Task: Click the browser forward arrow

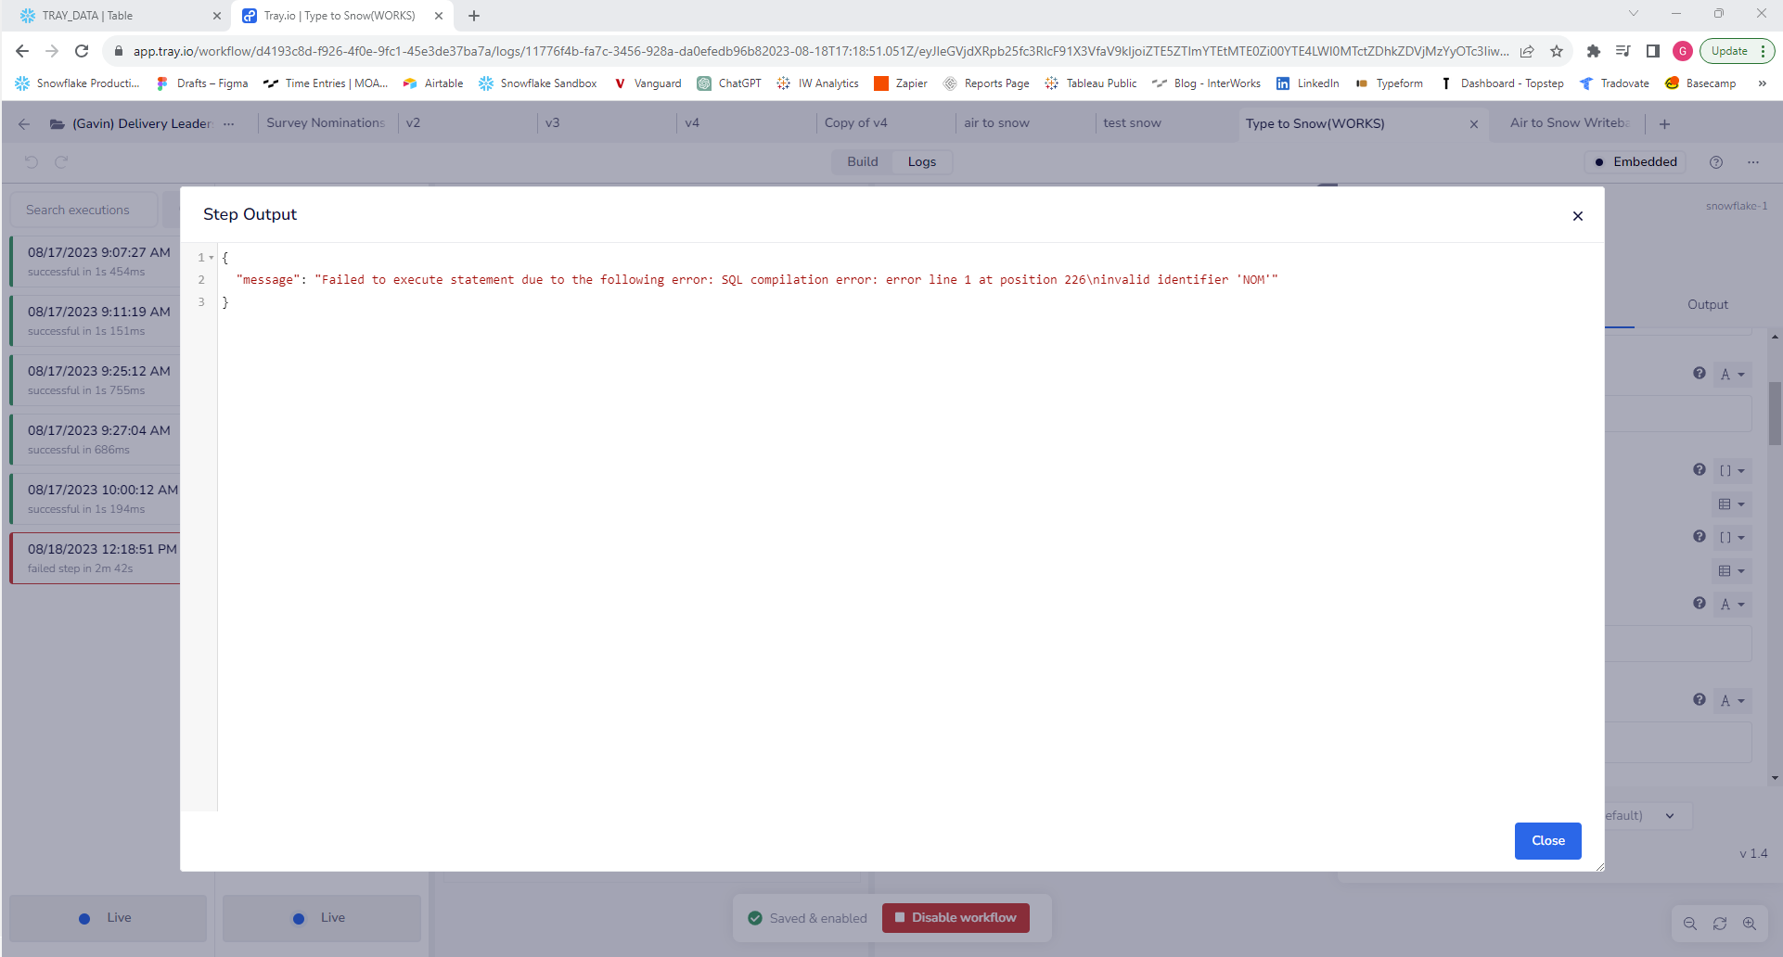Action: point(52,51)
